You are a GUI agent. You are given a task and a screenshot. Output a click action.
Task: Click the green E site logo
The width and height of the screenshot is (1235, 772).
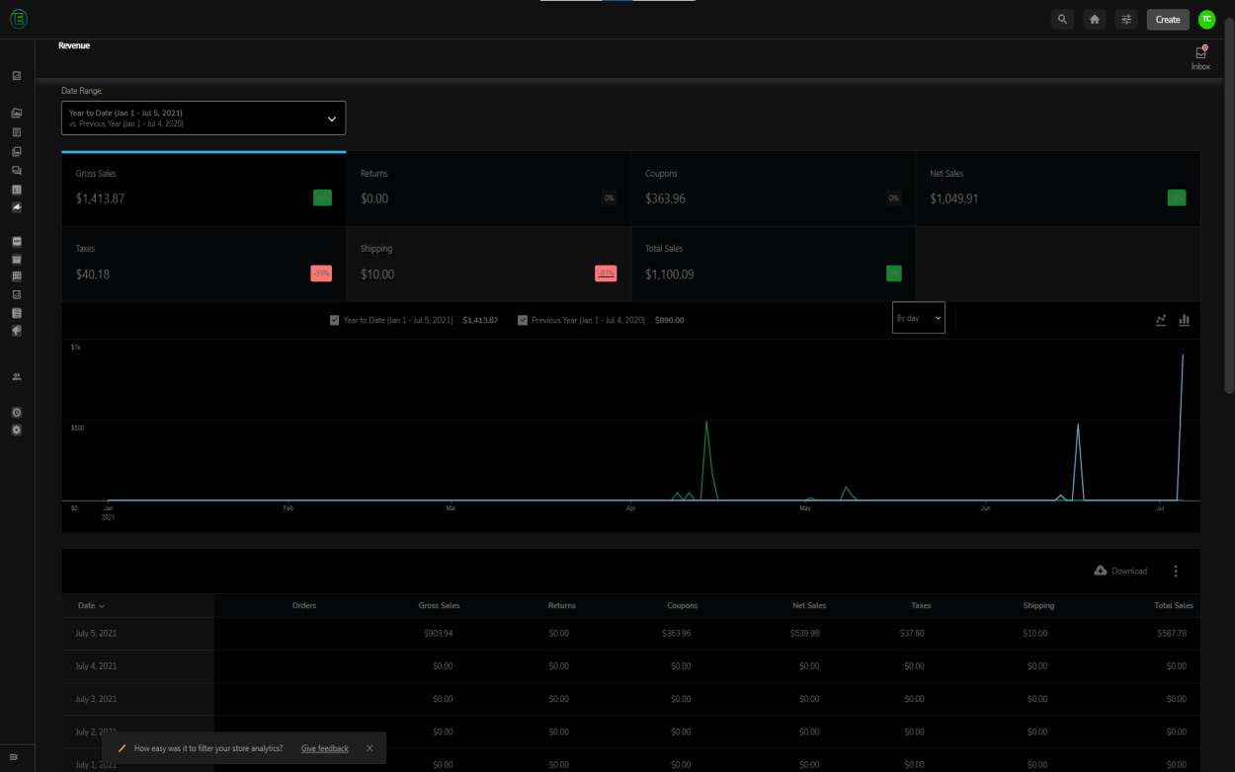[x=18, y=19]
